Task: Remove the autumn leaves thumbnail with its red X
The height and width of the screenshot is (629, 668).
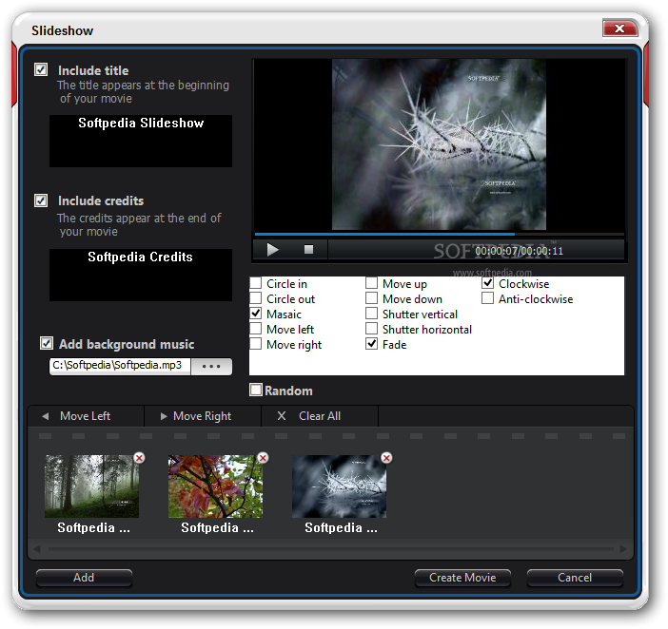Action: point(263,458)
